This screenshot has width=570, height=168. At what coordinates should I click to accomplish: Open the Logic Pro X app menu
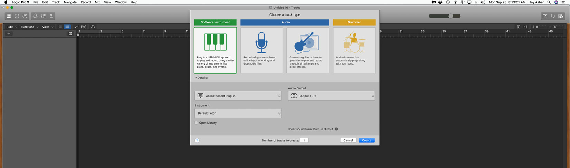point(20,2)
